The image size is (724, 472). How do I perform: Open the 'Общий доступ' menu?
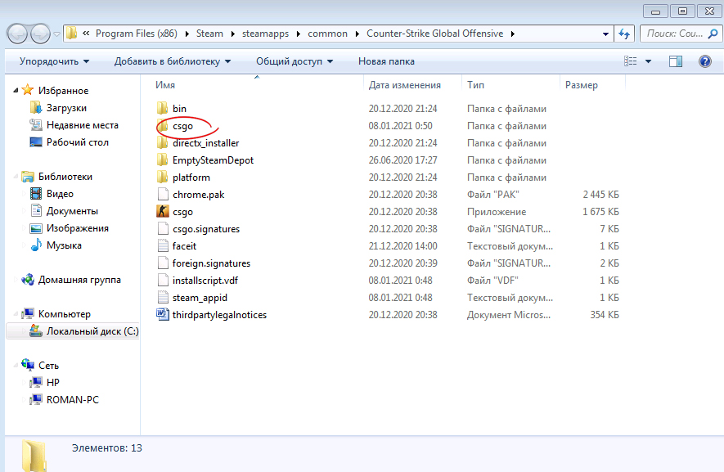pos(295,61)
